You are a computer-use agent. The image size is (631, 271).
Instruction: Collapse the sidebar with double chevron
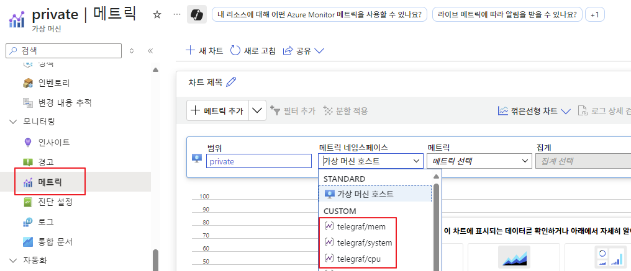click(x=150, y=51)
